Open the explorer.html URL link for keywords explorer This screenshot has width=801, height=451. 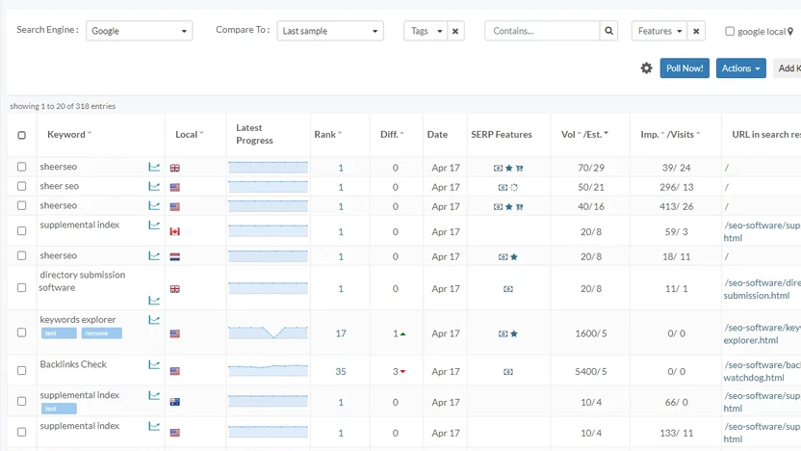pyautogui.click(x=751, y=340)
